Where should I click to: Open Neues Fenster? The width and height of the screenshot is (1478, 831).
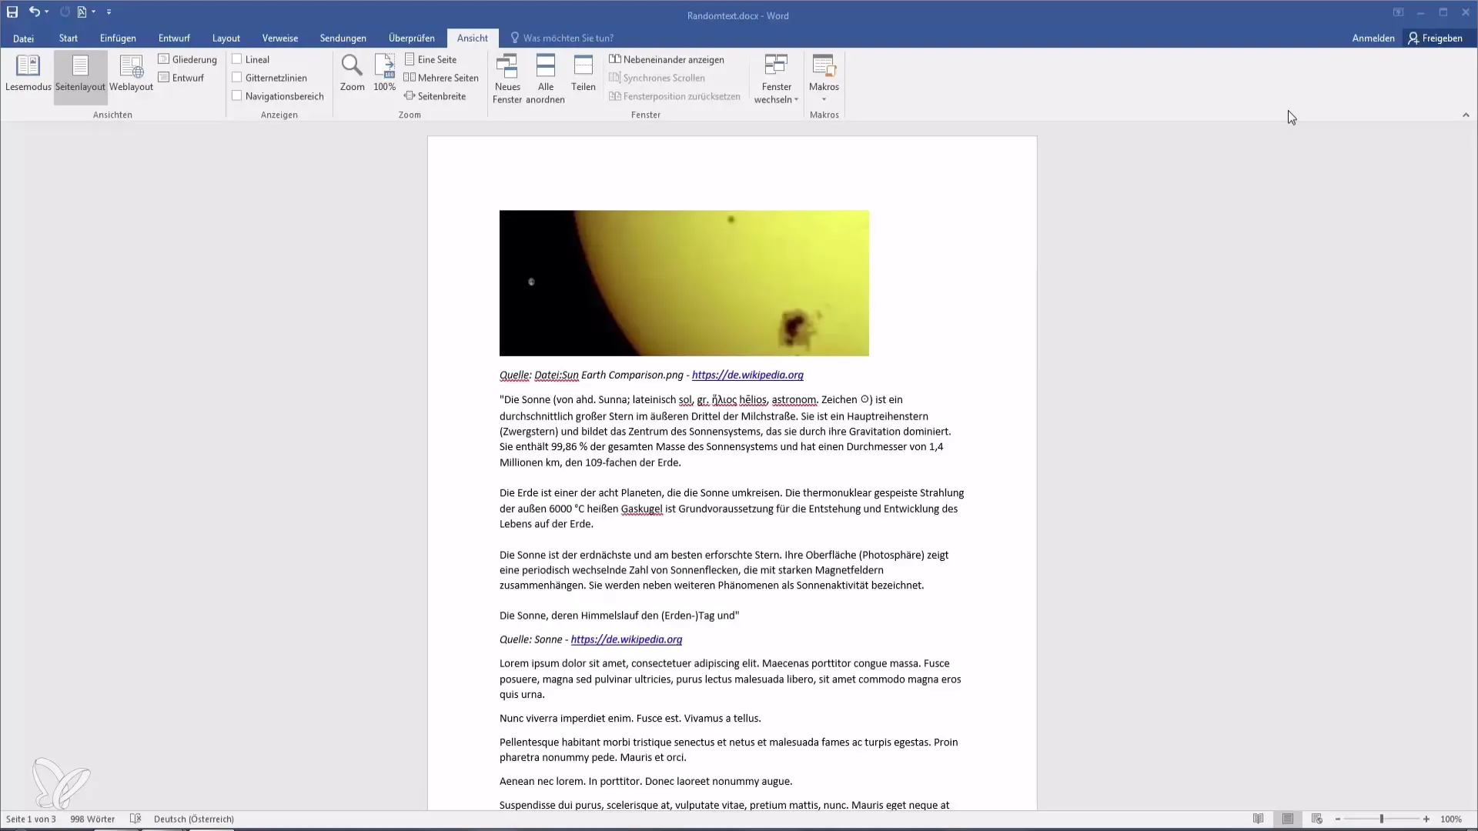point(507,78)
